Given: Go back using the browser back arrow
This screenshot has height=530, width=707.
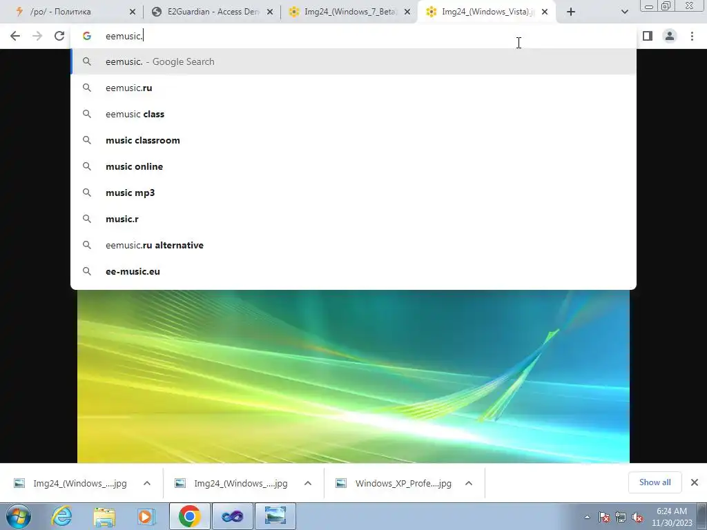Looking at the screenshot, I should (x=15, y=36).
